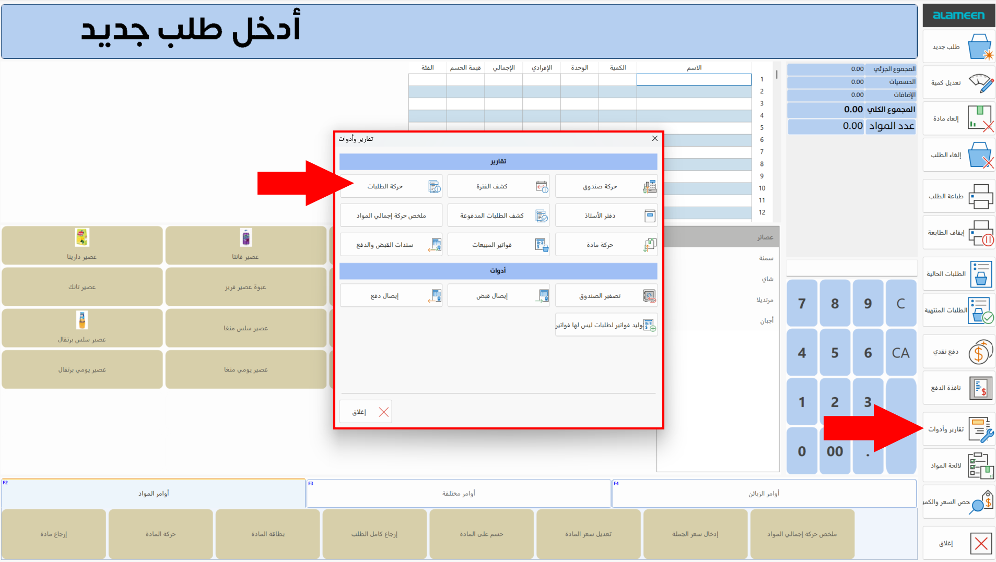The width and height of the screenshot is (996, 562).
Task: Add Yaumi orange juice (عصير يومي برتقال)
Action: [x=82, y=369]
